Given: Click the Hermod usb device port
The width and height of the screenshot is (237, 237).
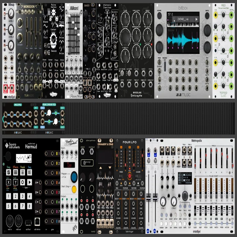Looking at the screenshot, I should (x=37, y=222).
